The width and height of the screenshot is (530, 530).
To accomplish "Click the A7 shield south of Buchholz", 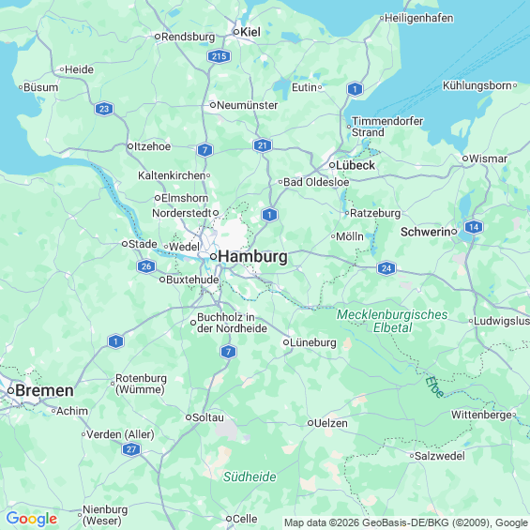I will coord(229,352).
